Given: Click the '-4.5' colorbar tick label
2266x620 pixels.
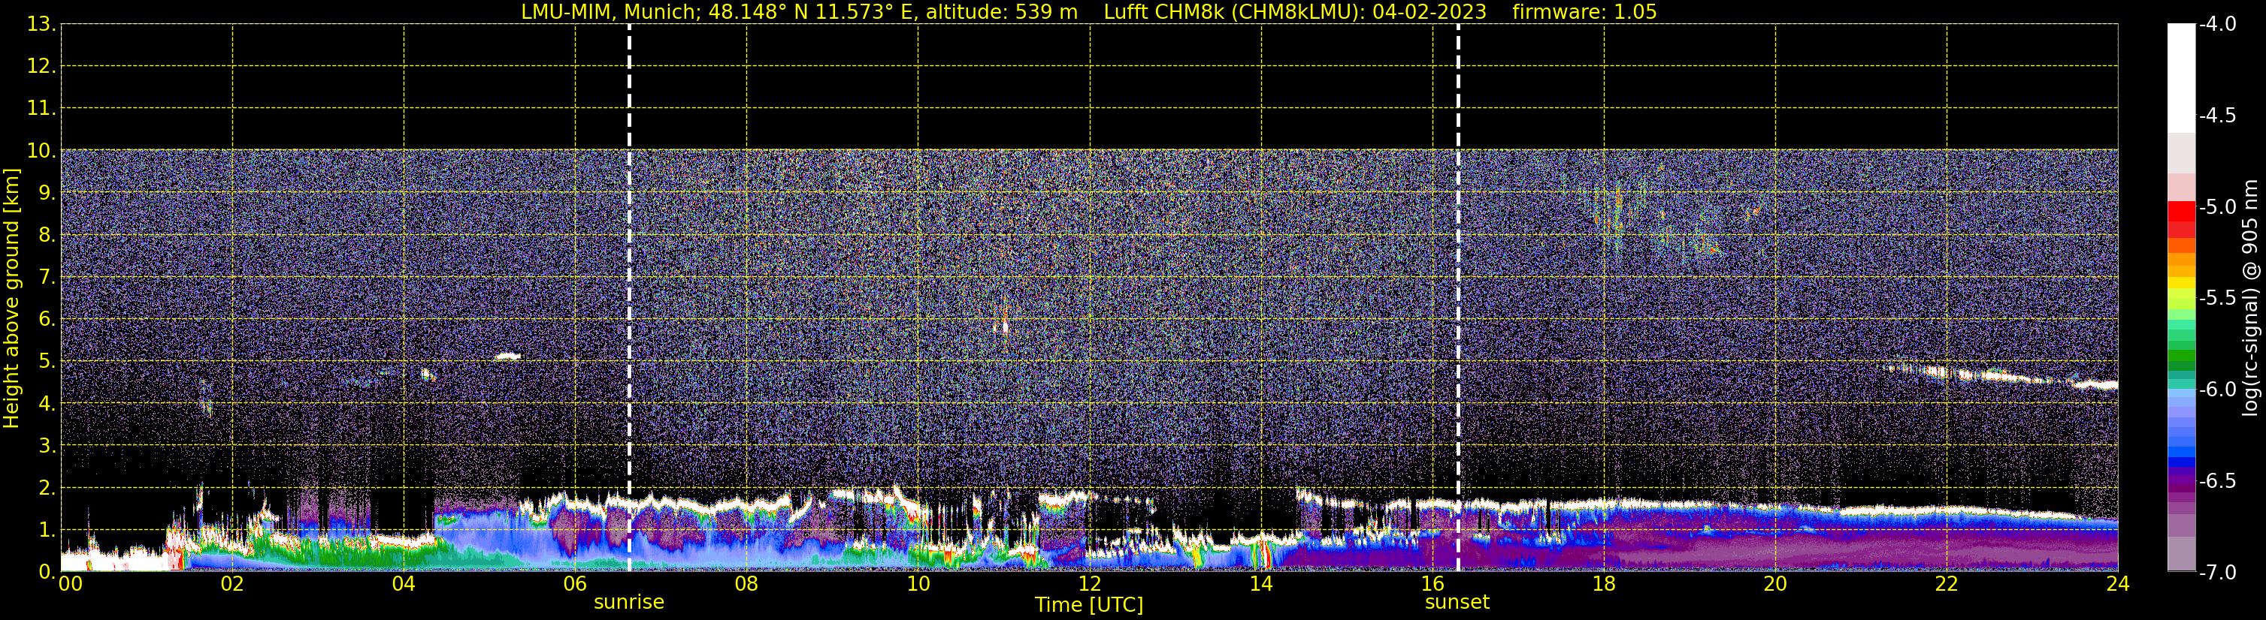Looking at the screenshot, I should [x=2218, y=116].
